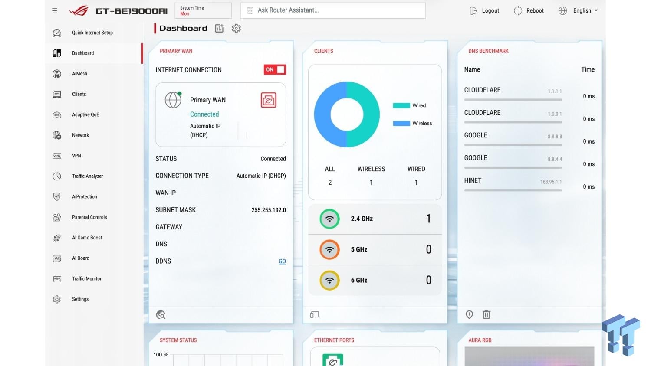Click the Logout button
651x366 pixels.
click(484, 11)
